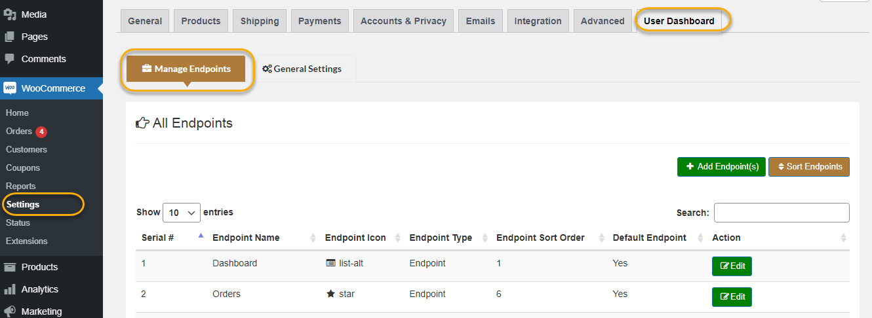Select the General Settings sub-tab

(x=302, y=69)
